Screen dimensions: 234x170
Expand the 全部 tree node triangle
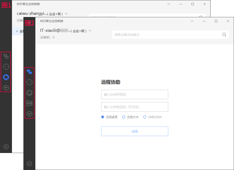[17, 31]
